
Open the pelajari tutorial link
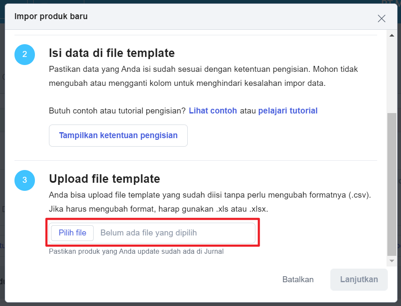[288, 110]
